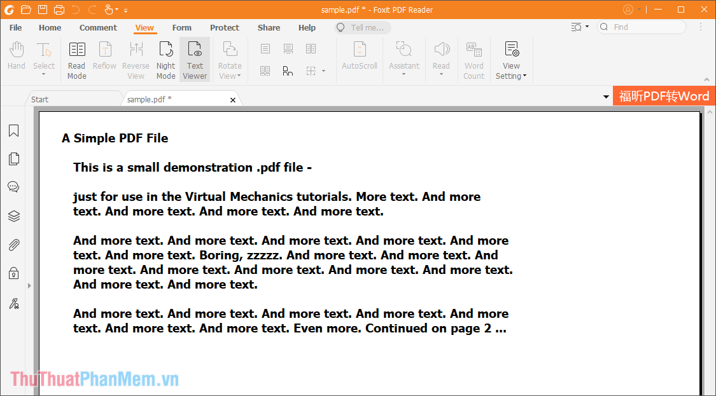This screenshot has height=396, width=716.
Task: Go to the Start tab
Action: [x=39, y=99]
